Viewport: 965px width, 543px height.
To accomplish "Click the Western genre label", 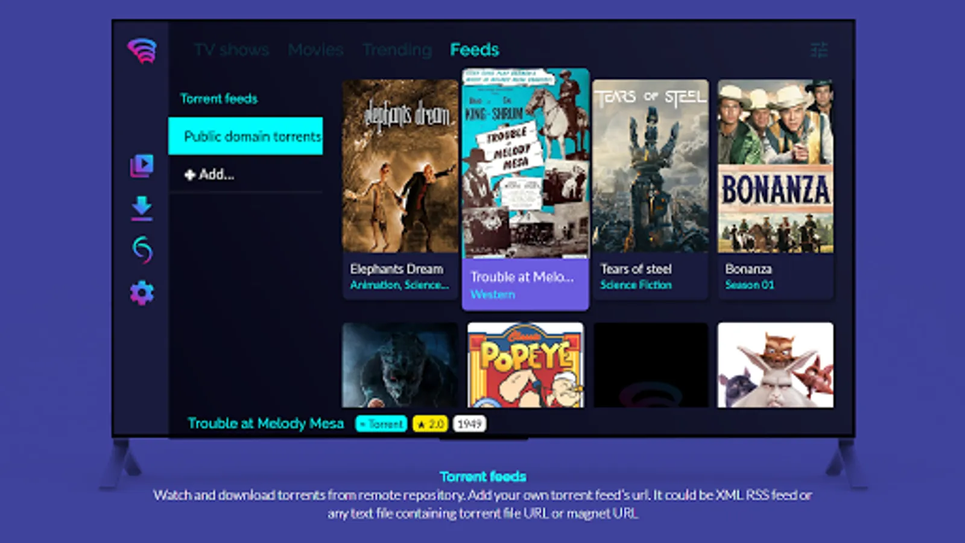I will [493, 294].
